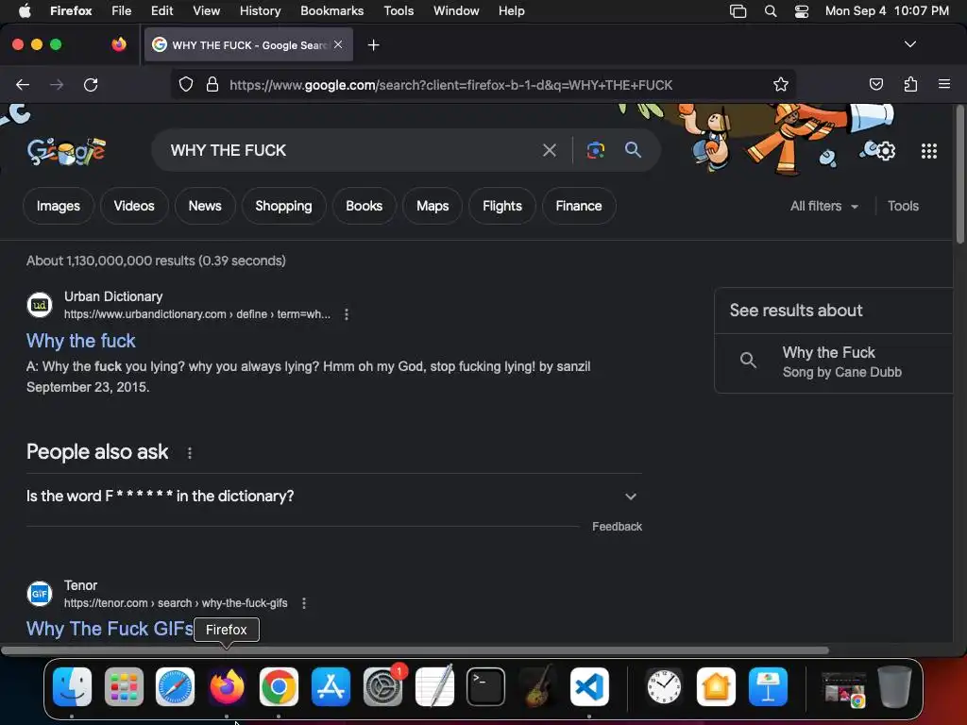
Task: Open App Store from the dock
Action: click(331, 686)
